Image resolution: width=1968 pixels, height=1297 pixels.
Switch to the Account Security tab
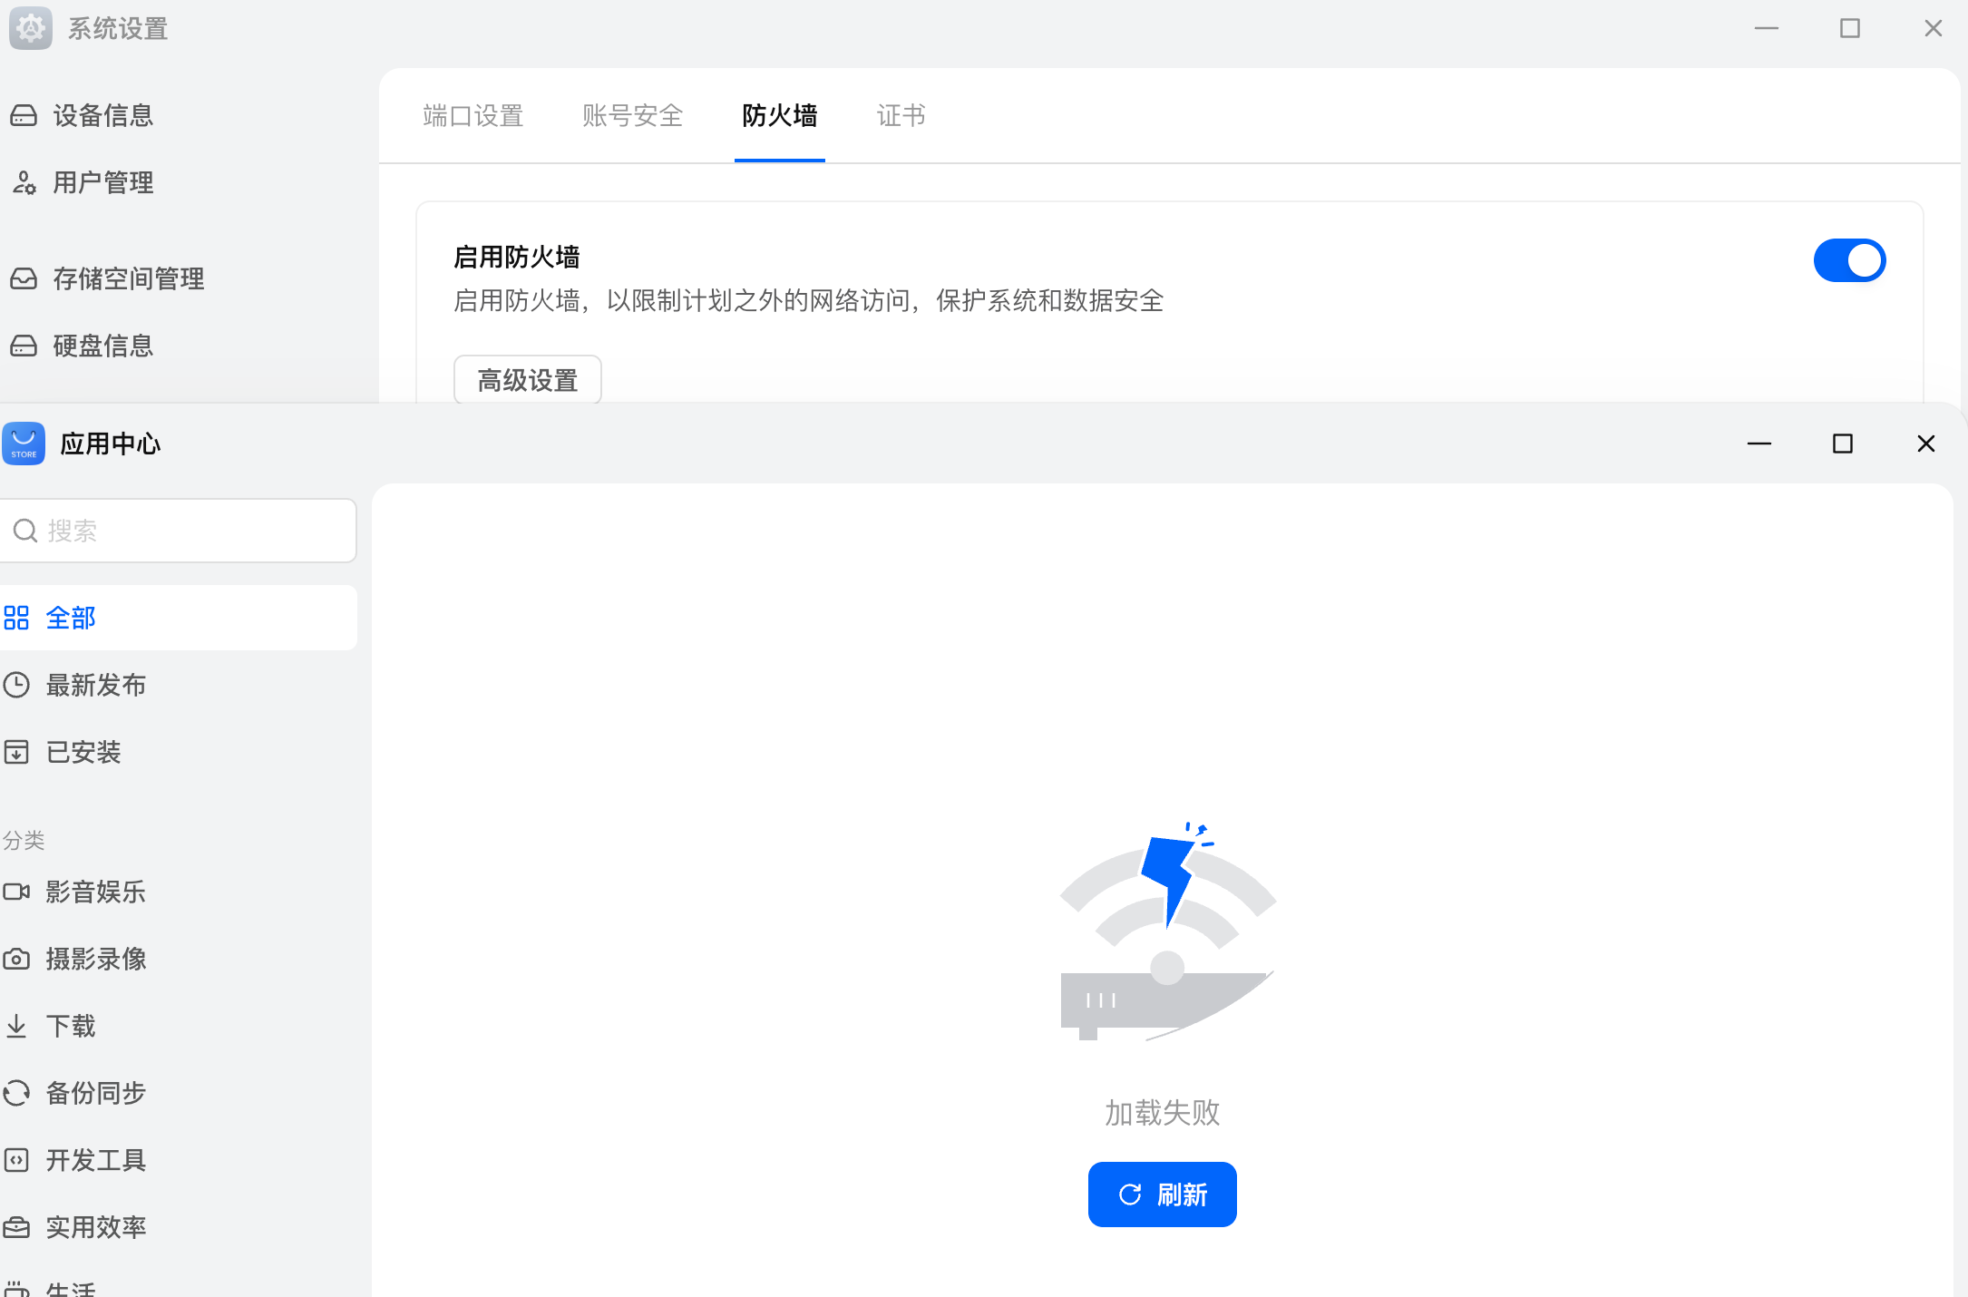click(x=632, y=115)
